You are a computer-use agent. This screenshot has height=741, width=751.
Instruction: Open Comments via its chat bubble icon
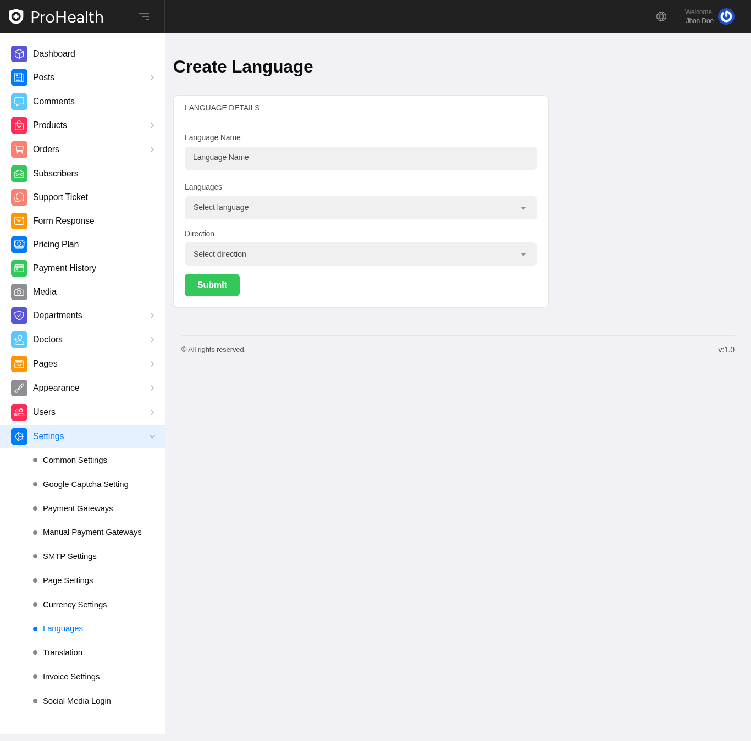click(x=19, y=102)
